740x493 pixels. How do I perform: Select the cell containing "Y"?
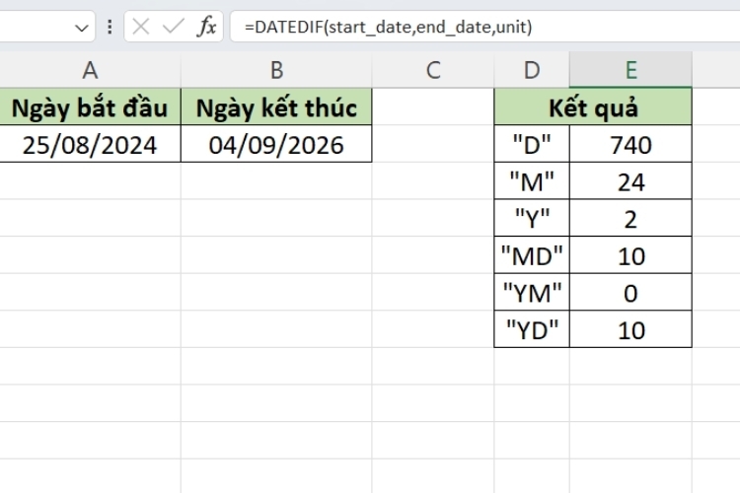tap(532, 218)
